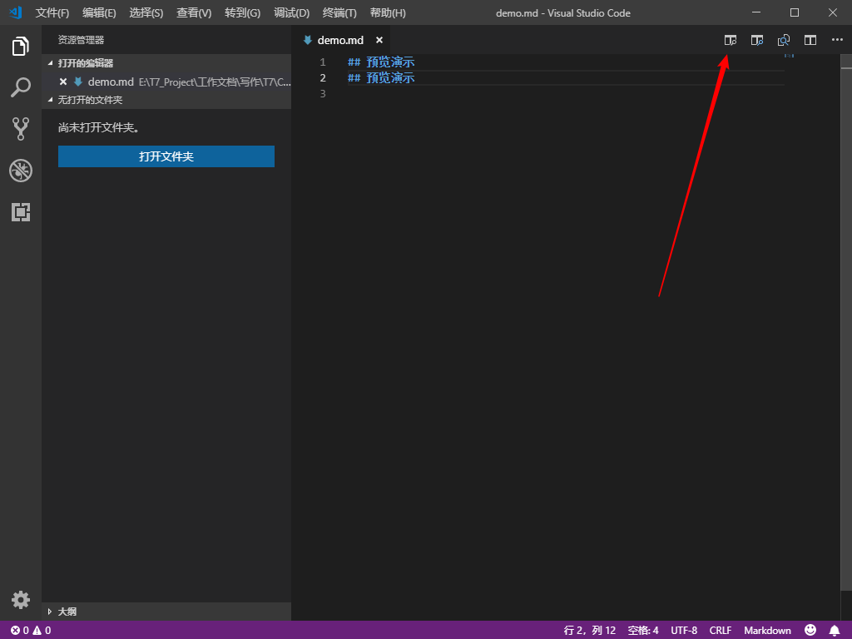Open the 调试(D) menu
The width and height of the screenshot is (852, 639).
pos(292,13)
